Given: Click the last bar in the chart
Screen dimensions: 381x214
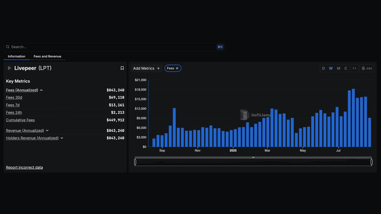Looking at the screenshot, I should (370, 132).
